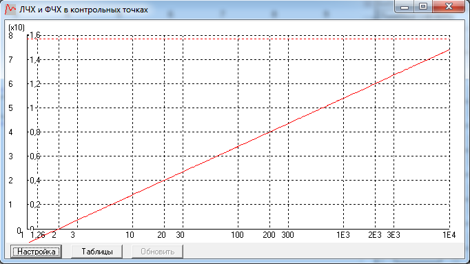Click the '0,2' inner vertical axis label
This screenshot has height=264, width=470.
click(34, 204)
